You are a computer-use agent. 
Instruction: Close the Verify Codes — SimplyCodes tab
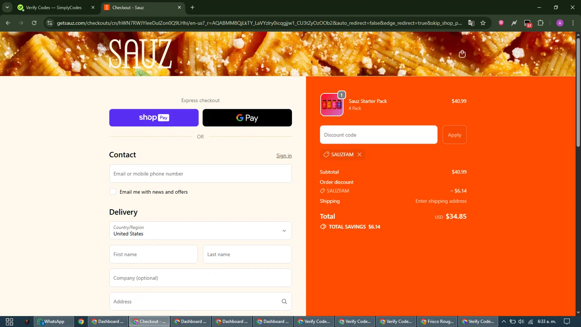click(93, 7)
